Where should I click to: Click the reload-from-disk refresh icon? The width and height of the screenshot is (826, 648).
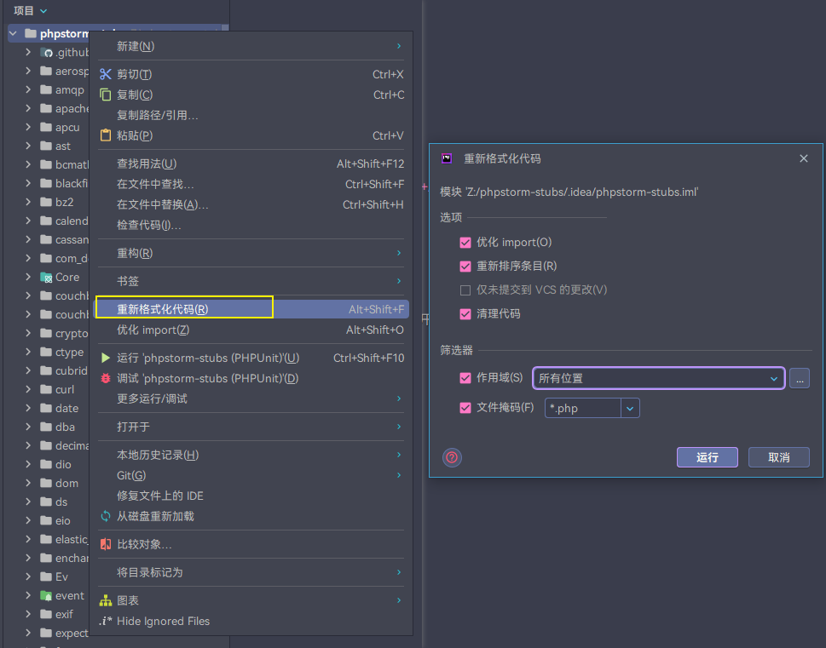(x=106, y=516)
